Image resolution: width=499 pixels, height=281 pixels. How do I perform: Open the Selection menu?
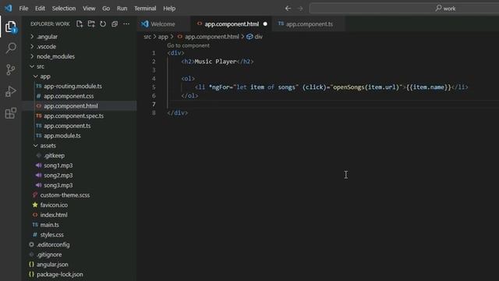click(x=64, y=9)
